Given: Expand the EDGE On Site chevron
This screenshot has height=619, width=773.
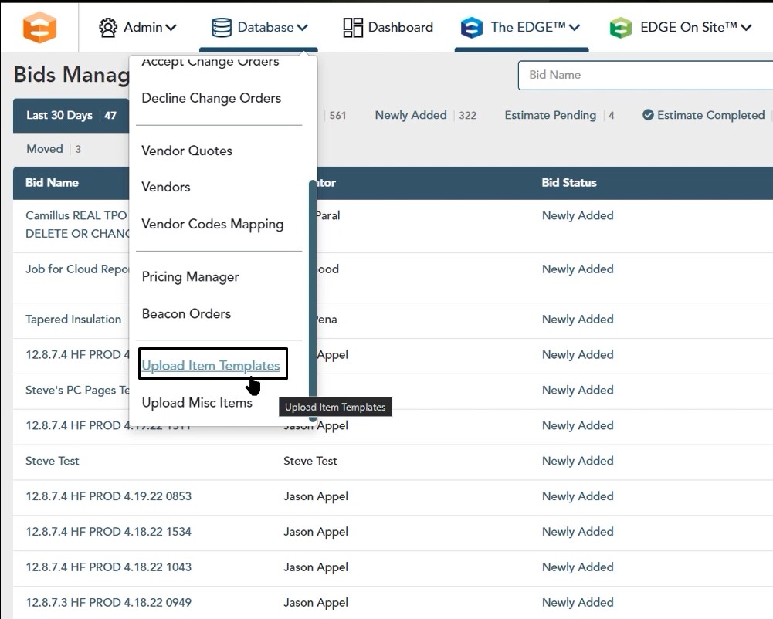Looking at the screenshot, I should click(x=746, y=28).
